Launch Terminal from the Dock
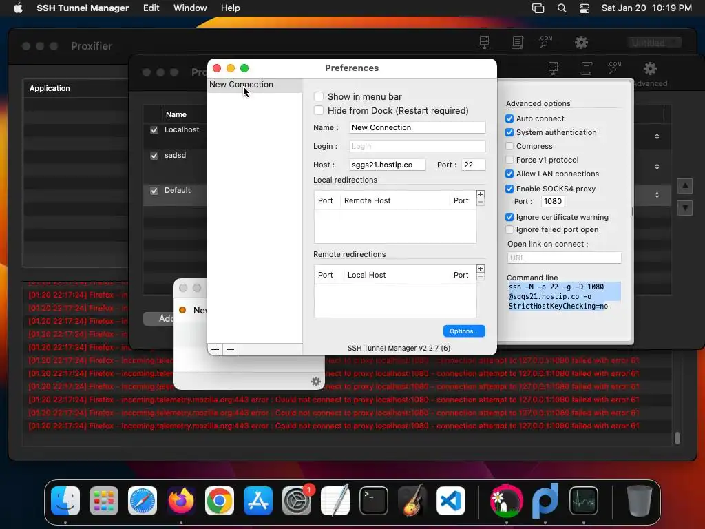Screen dimensions: 705x529 374,501
